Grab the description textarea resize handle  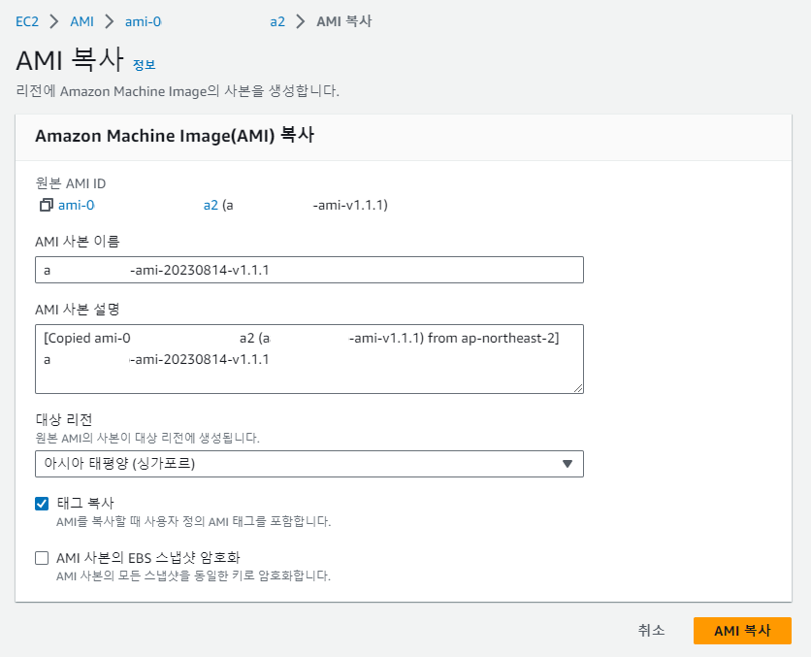pyautogui.click(x=578, y=388)
